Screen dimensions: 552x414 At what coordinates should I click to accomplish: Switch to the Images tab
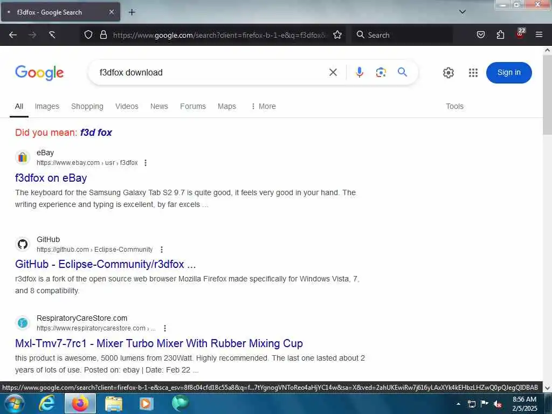47,106
